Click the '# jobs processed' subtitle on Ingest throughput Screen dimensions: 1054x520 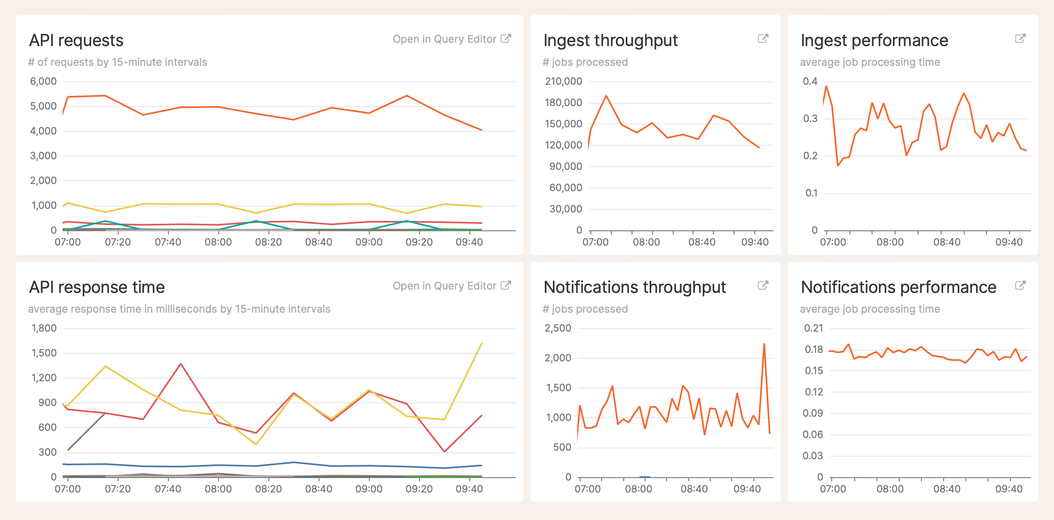pyautogui.click(x=585, y=62)
